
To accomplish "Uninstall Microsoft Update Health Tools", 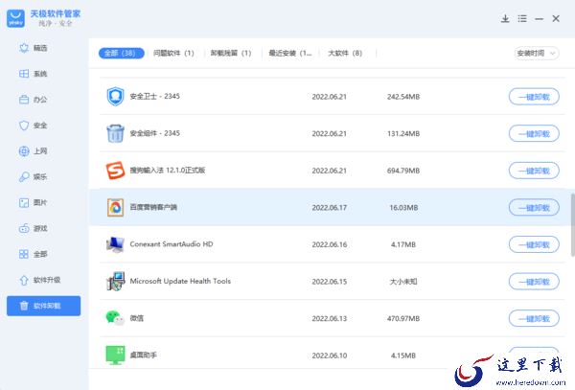I will coord(534,282).
